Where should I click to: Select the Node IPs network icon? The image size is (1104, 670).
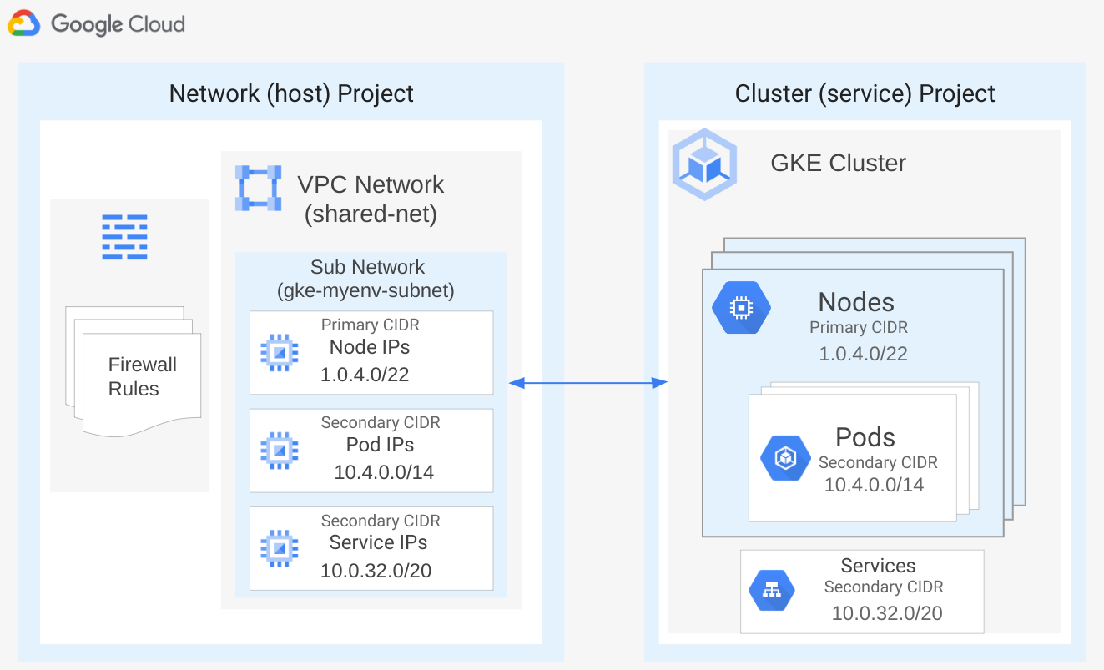point(278,352)
